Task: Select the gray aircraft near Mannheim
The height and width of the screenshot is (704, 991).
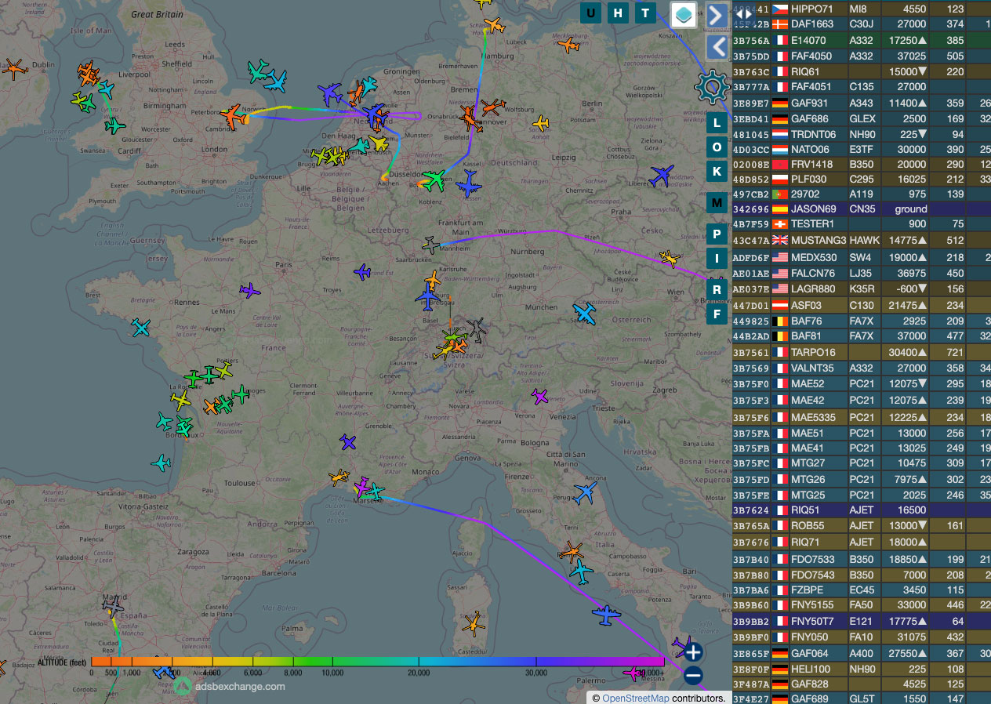Action: [x=430, y=245]
